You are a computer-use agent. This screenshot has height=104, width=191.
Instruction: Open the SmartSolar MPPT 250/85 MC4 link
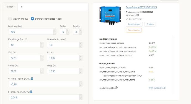tap(141, 7)
